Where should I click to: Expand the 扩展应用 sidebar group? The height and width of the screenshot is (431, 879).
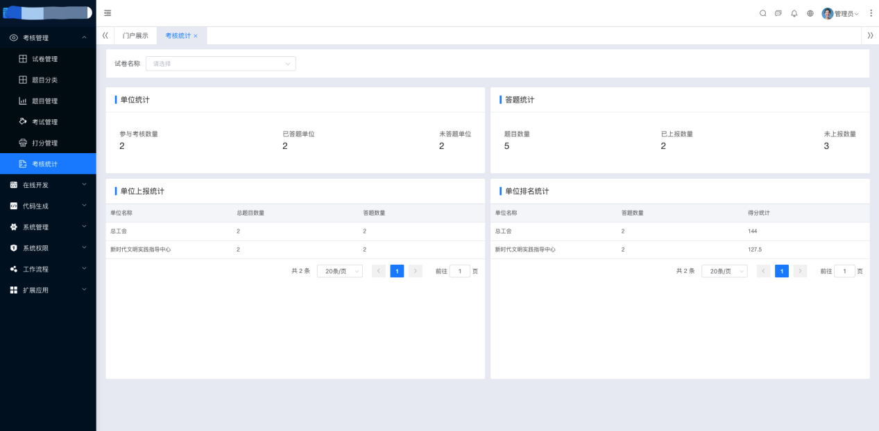pos(48,290)
